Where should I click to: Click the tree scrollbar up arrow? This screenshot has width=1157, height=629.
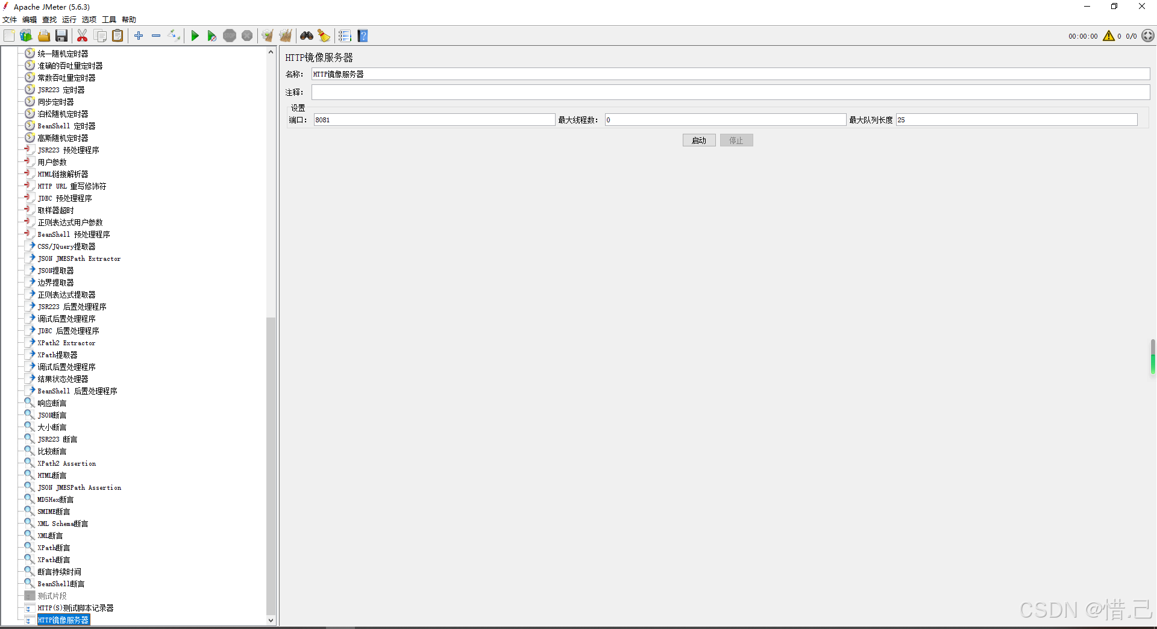coord(271,52)
